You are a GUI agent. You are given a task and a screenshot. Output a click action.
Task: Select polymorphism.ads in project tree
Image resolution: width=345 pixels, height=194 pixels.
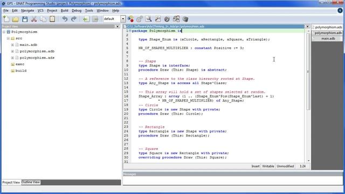click(37, 58)
